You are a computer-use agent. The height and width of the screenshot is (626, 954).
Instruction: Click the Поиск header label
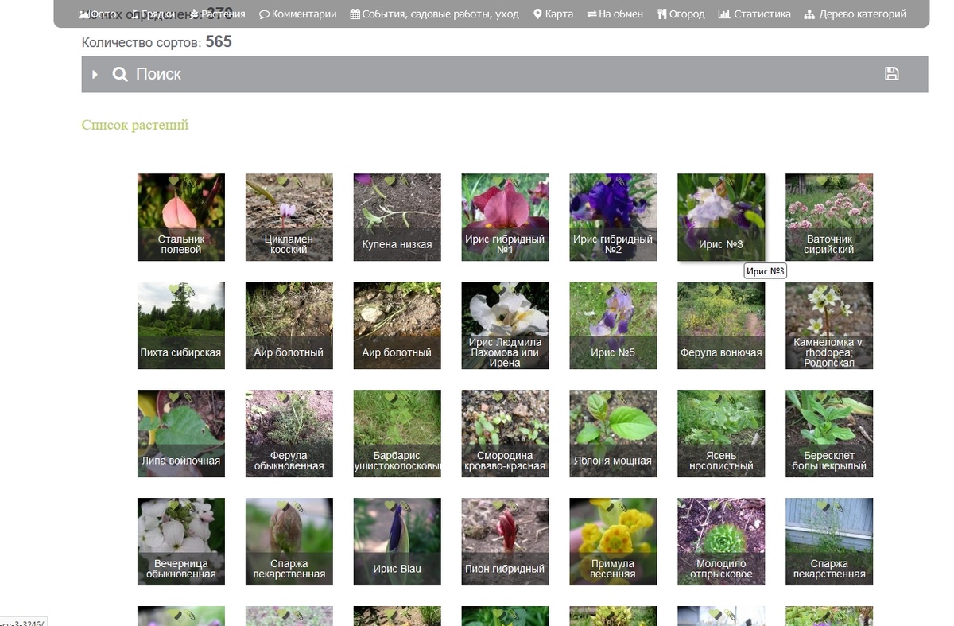(x=158, y=74)
